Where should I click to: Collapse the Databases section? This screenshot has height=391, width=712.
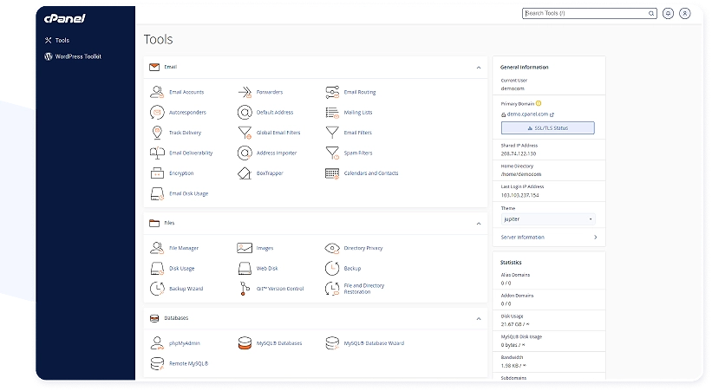point(478,318)
